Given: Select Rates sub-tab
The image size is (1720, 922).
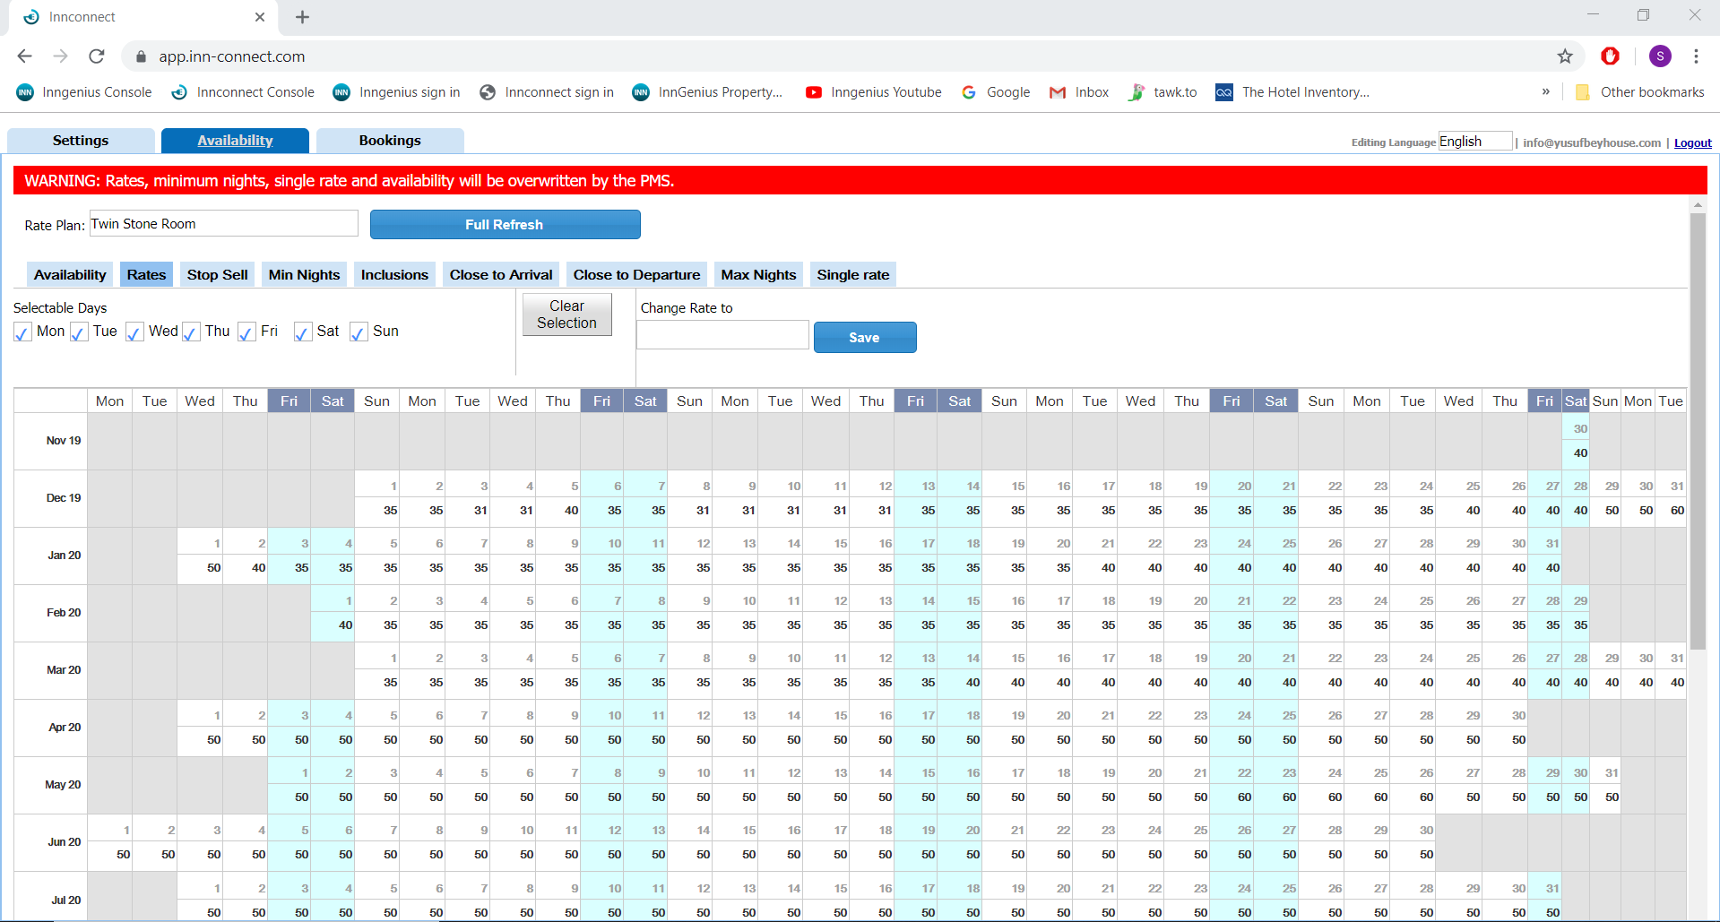Looking at the screenshot, I should coord(146,275).
